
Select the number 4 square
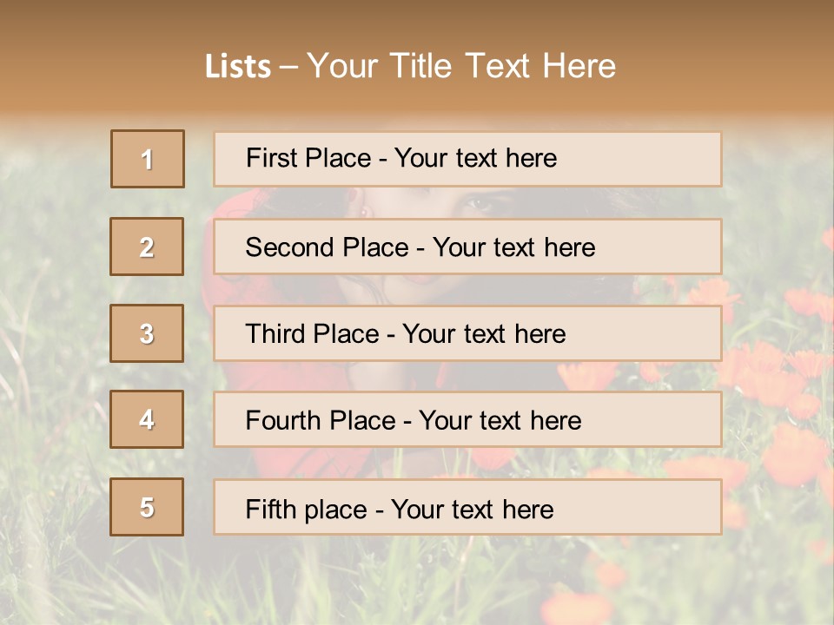(147, 419)
